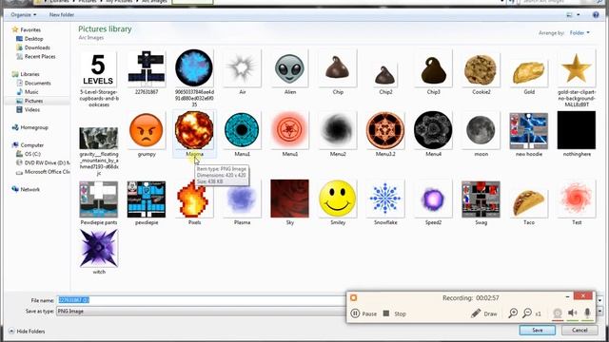609x342 pixels.
Task: Select the Taco picture
Action: [x=528, y=202]
